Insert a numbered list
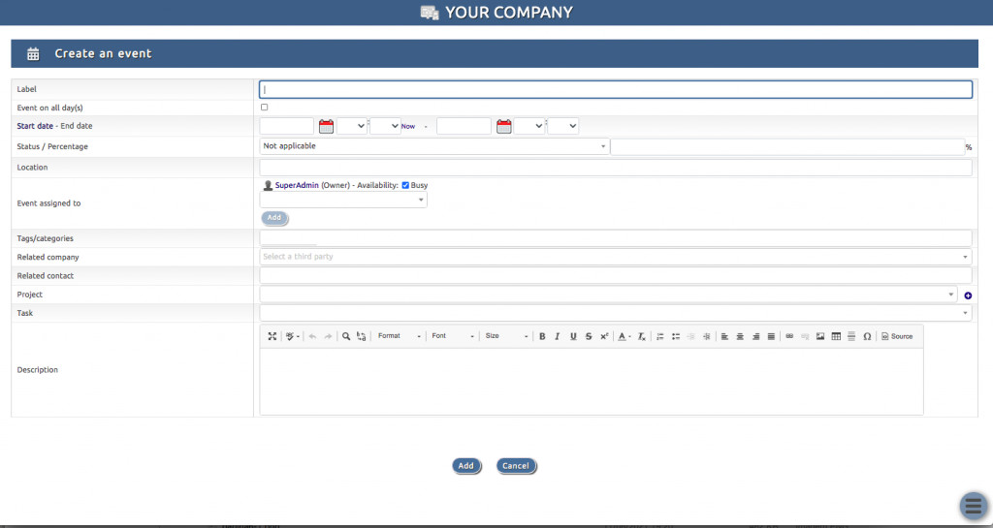 tap(659, 336)
